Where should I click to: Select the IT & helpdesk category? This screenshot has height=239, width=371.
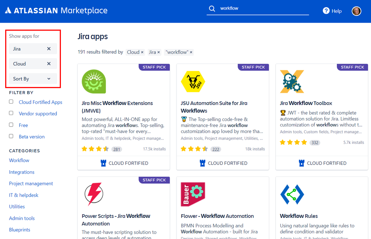(24, 195)
